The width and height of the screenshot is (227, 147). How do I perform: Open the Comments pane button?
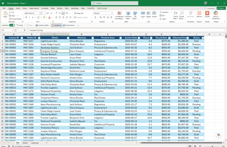click(x=210, y=8)
